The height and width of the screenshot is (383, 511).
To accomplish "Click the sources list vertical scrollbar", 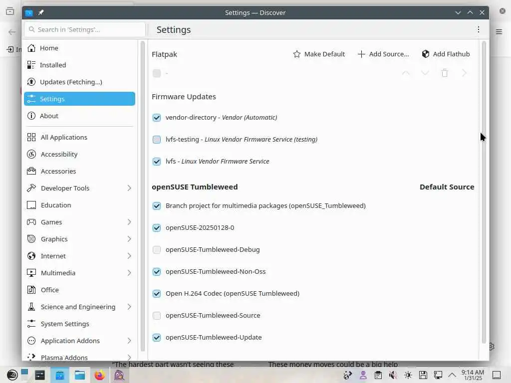I will click(484, 192).
